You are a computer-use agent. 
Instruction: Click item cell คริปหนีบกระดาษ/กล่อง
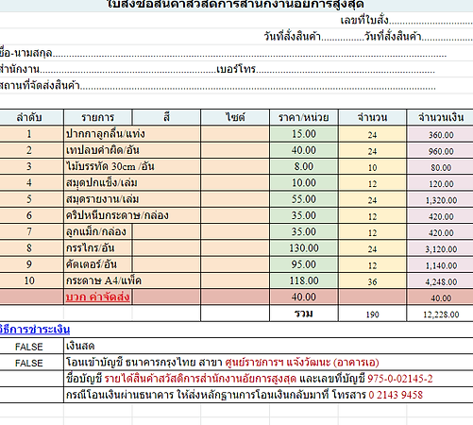[x=132, y=215]
